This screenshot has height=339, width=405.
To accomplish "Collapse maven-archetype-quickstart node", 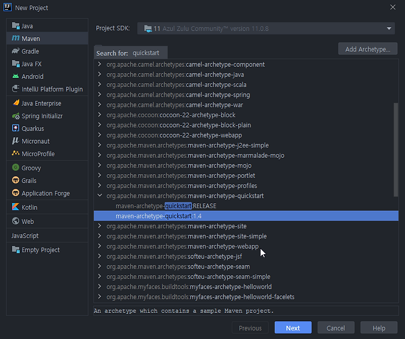I will (100, 196).
